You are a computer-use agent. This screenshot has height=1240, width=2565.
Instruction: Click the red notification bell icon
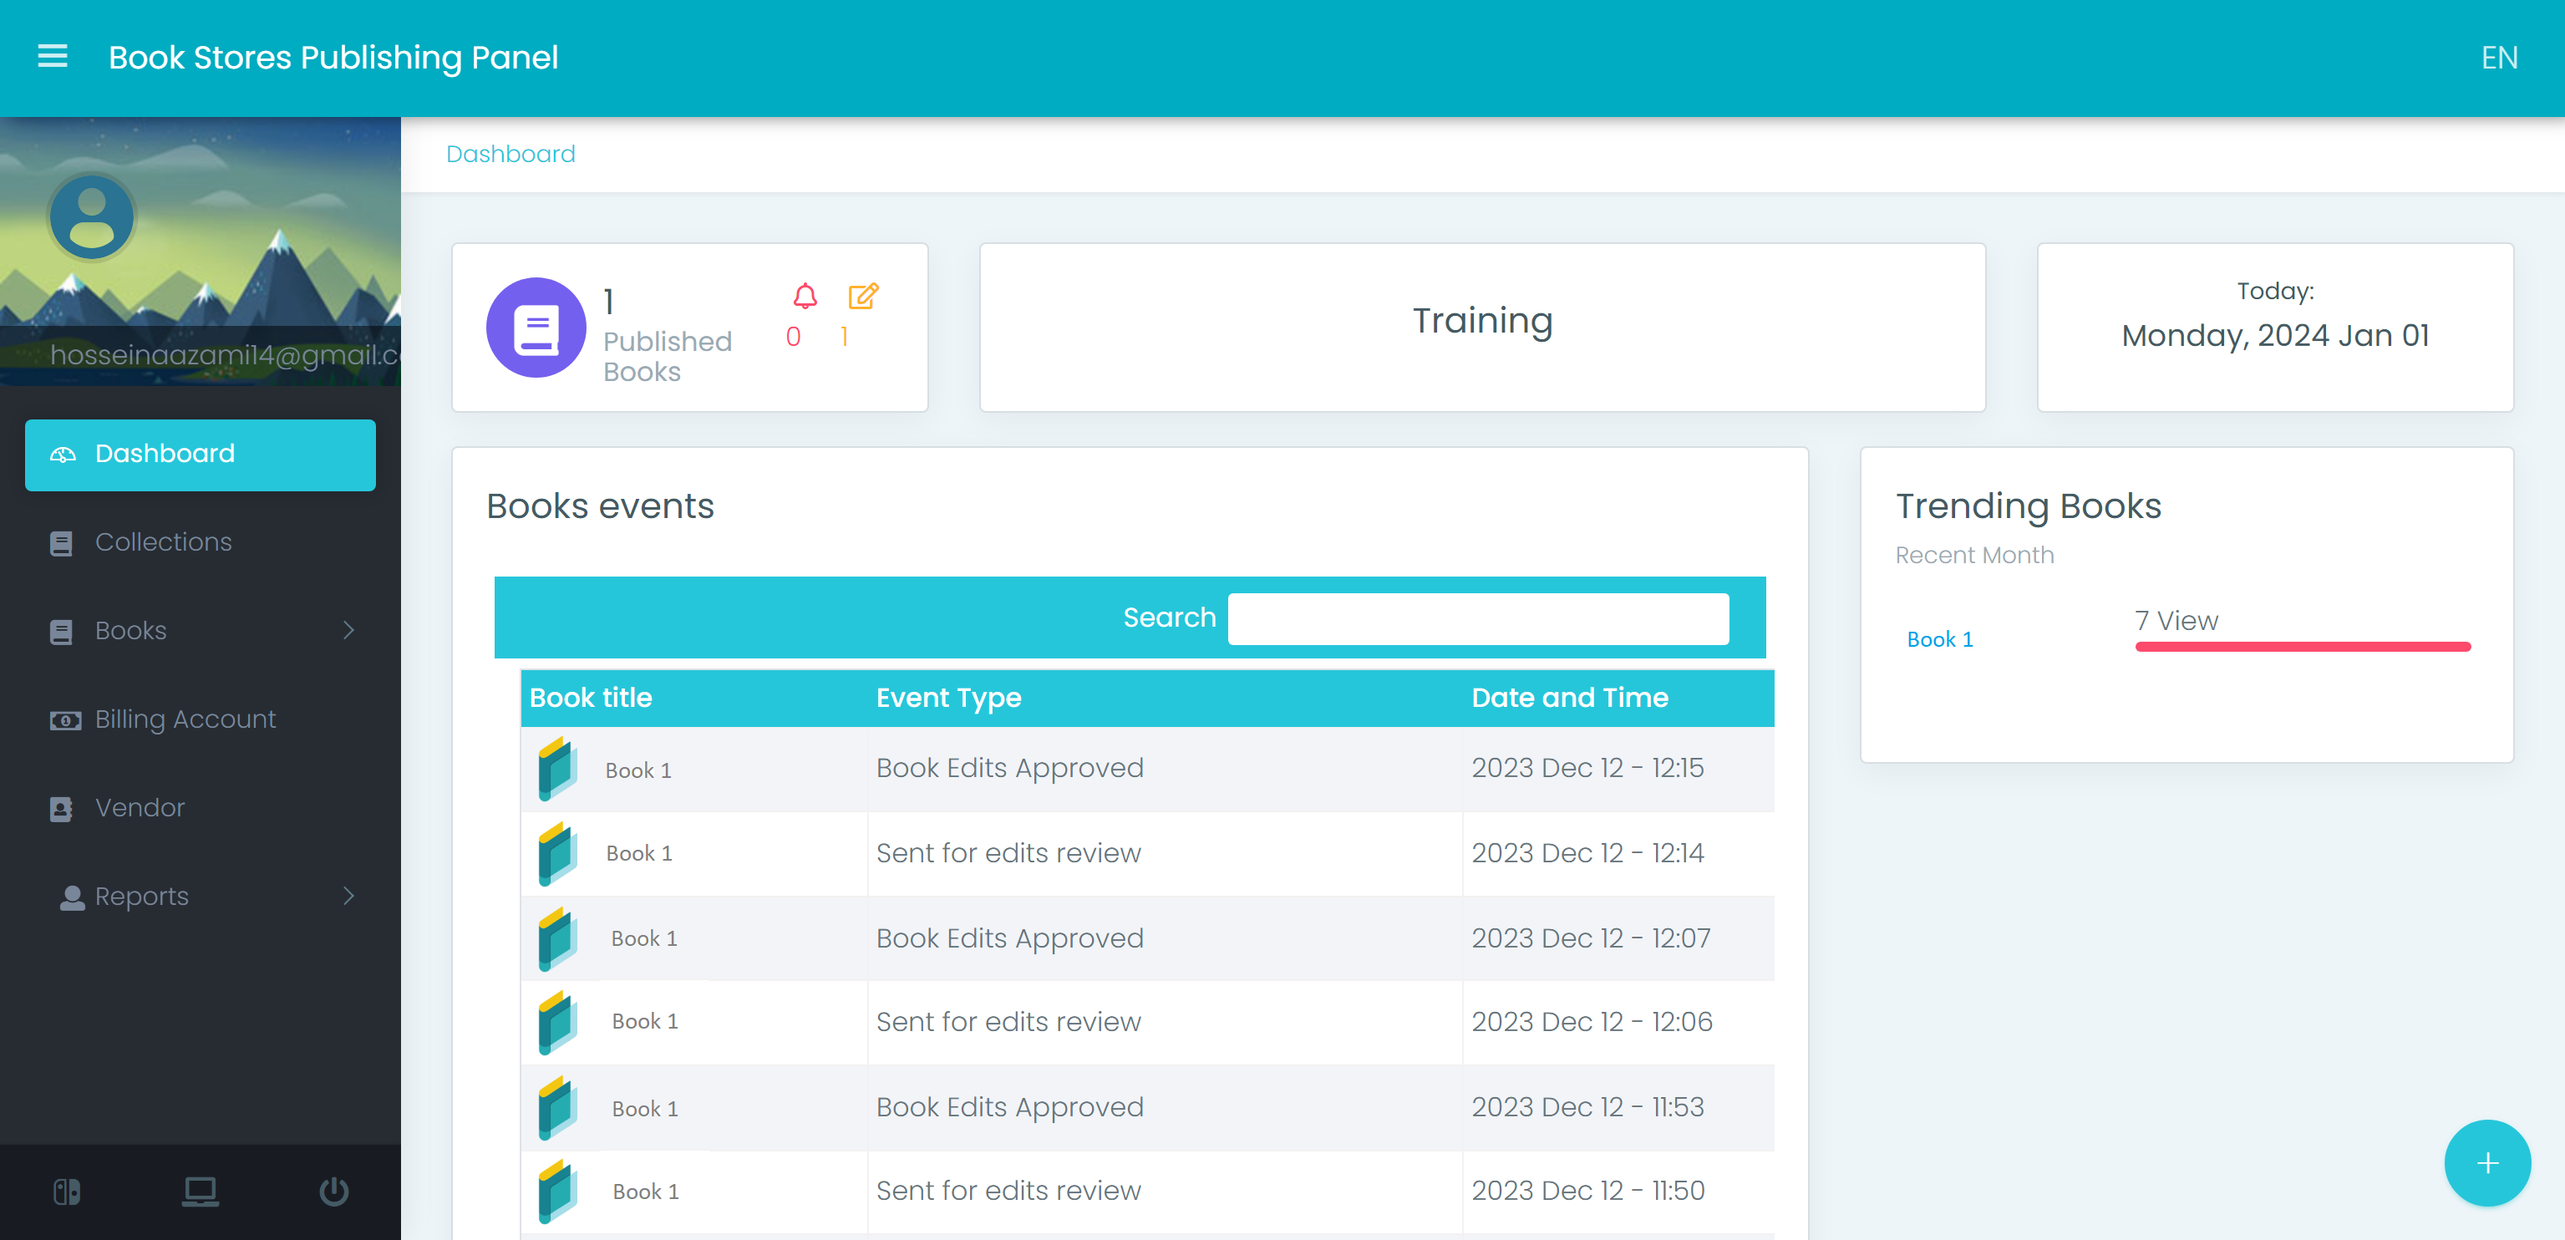coord(805,296)
